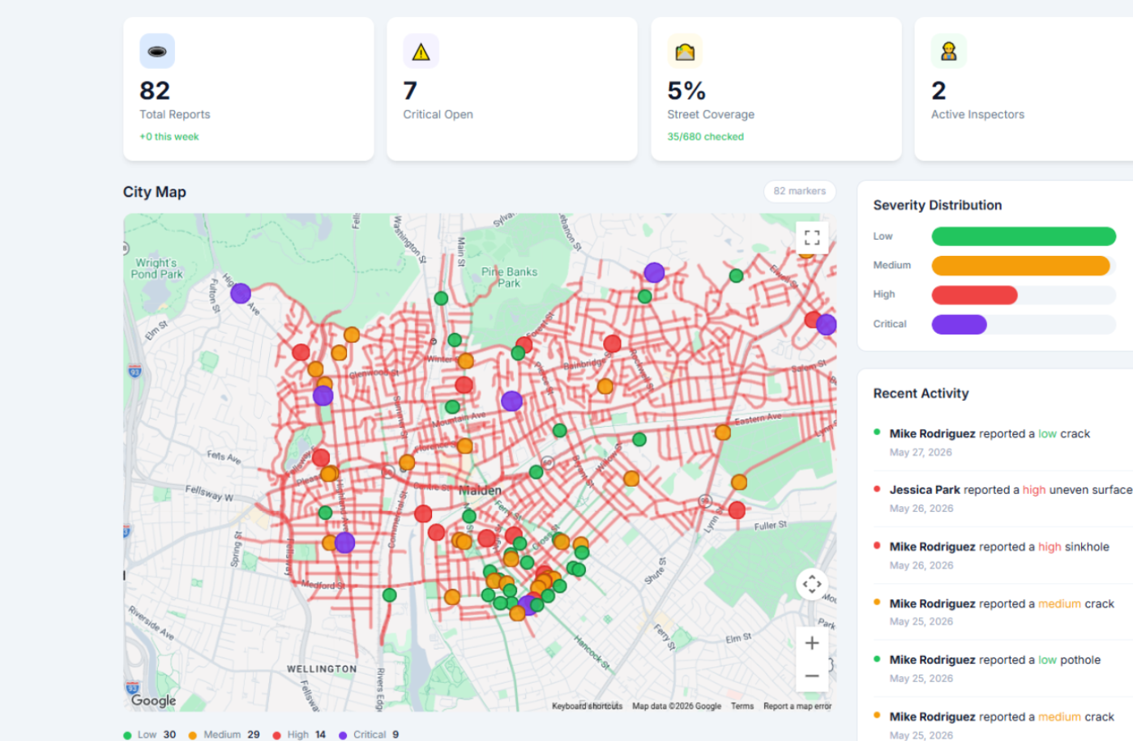Click the '+0 this week' text
Viewport: 1133px width, 741px height.
[x=169, y=137]
